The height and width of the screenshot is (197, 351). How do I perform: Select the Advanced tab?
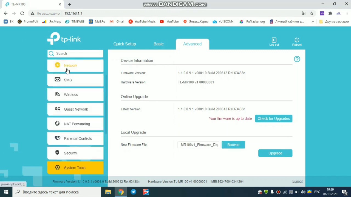192,44
